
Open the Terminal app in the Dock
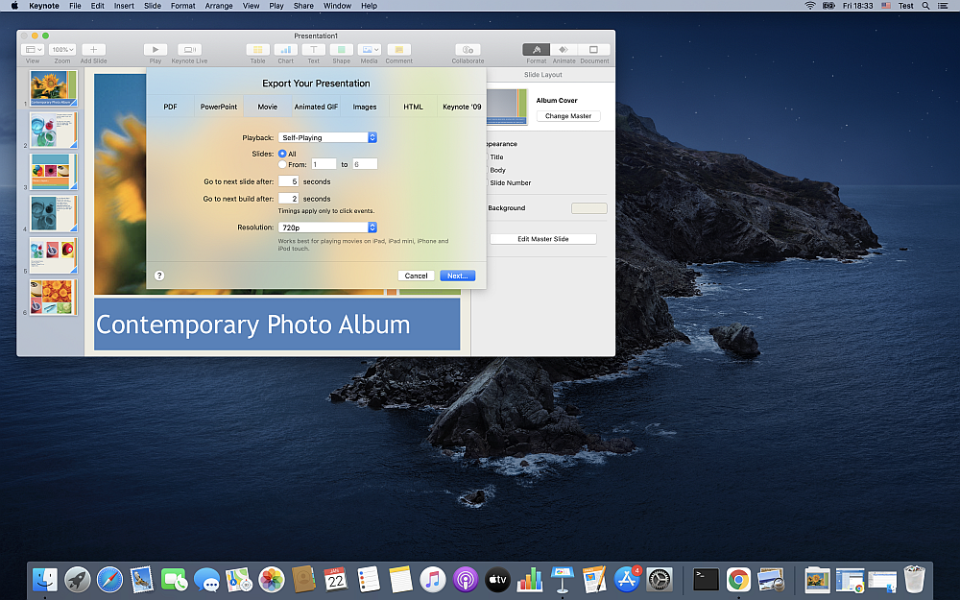point(706,579)
